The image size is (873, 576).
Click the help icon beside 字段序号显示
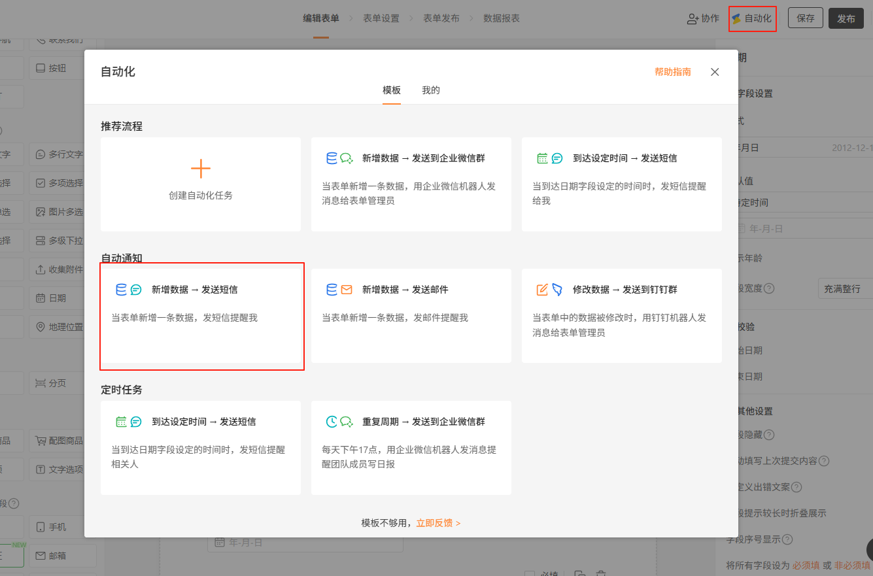coord(787,539)
